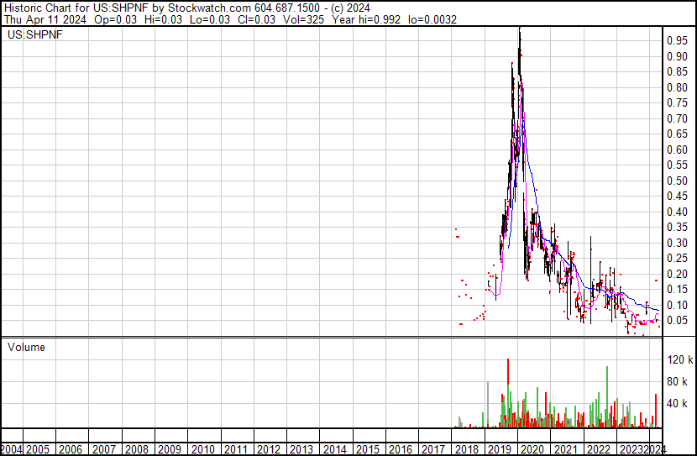
Task: Click the tall green volume bar in 2022
Action: tap(607, 397)
